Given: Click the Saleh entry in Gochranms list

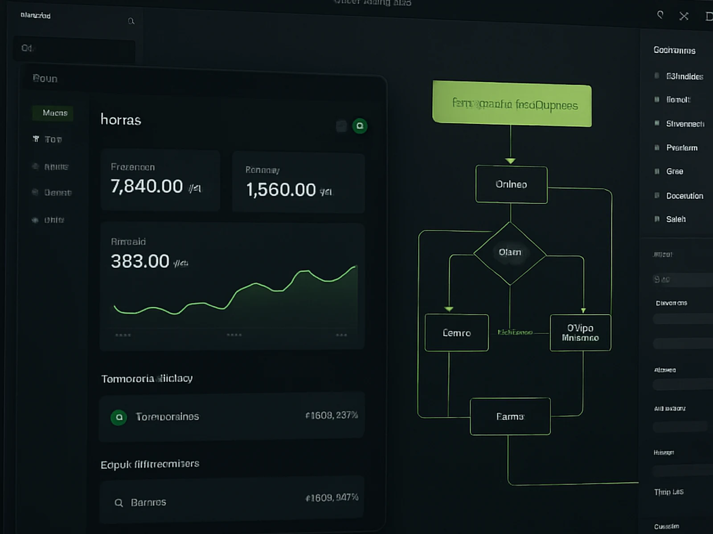Looking at the screenshot, I should tap(676, 219).
